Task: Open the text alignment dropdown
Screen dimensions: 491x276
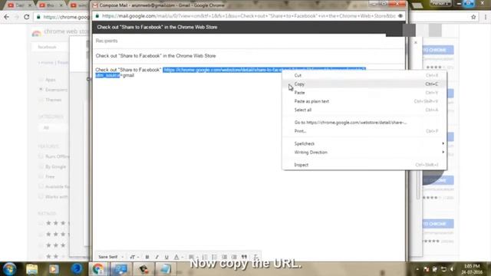Action: click(193, 257)
